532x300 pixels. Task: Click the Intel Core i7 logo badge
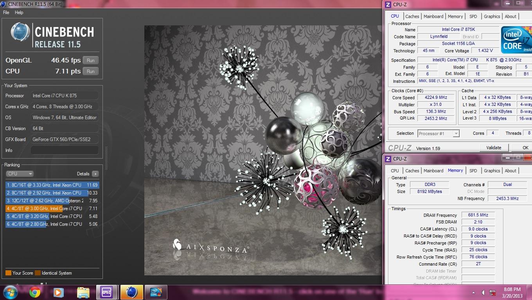pos(516,40)
